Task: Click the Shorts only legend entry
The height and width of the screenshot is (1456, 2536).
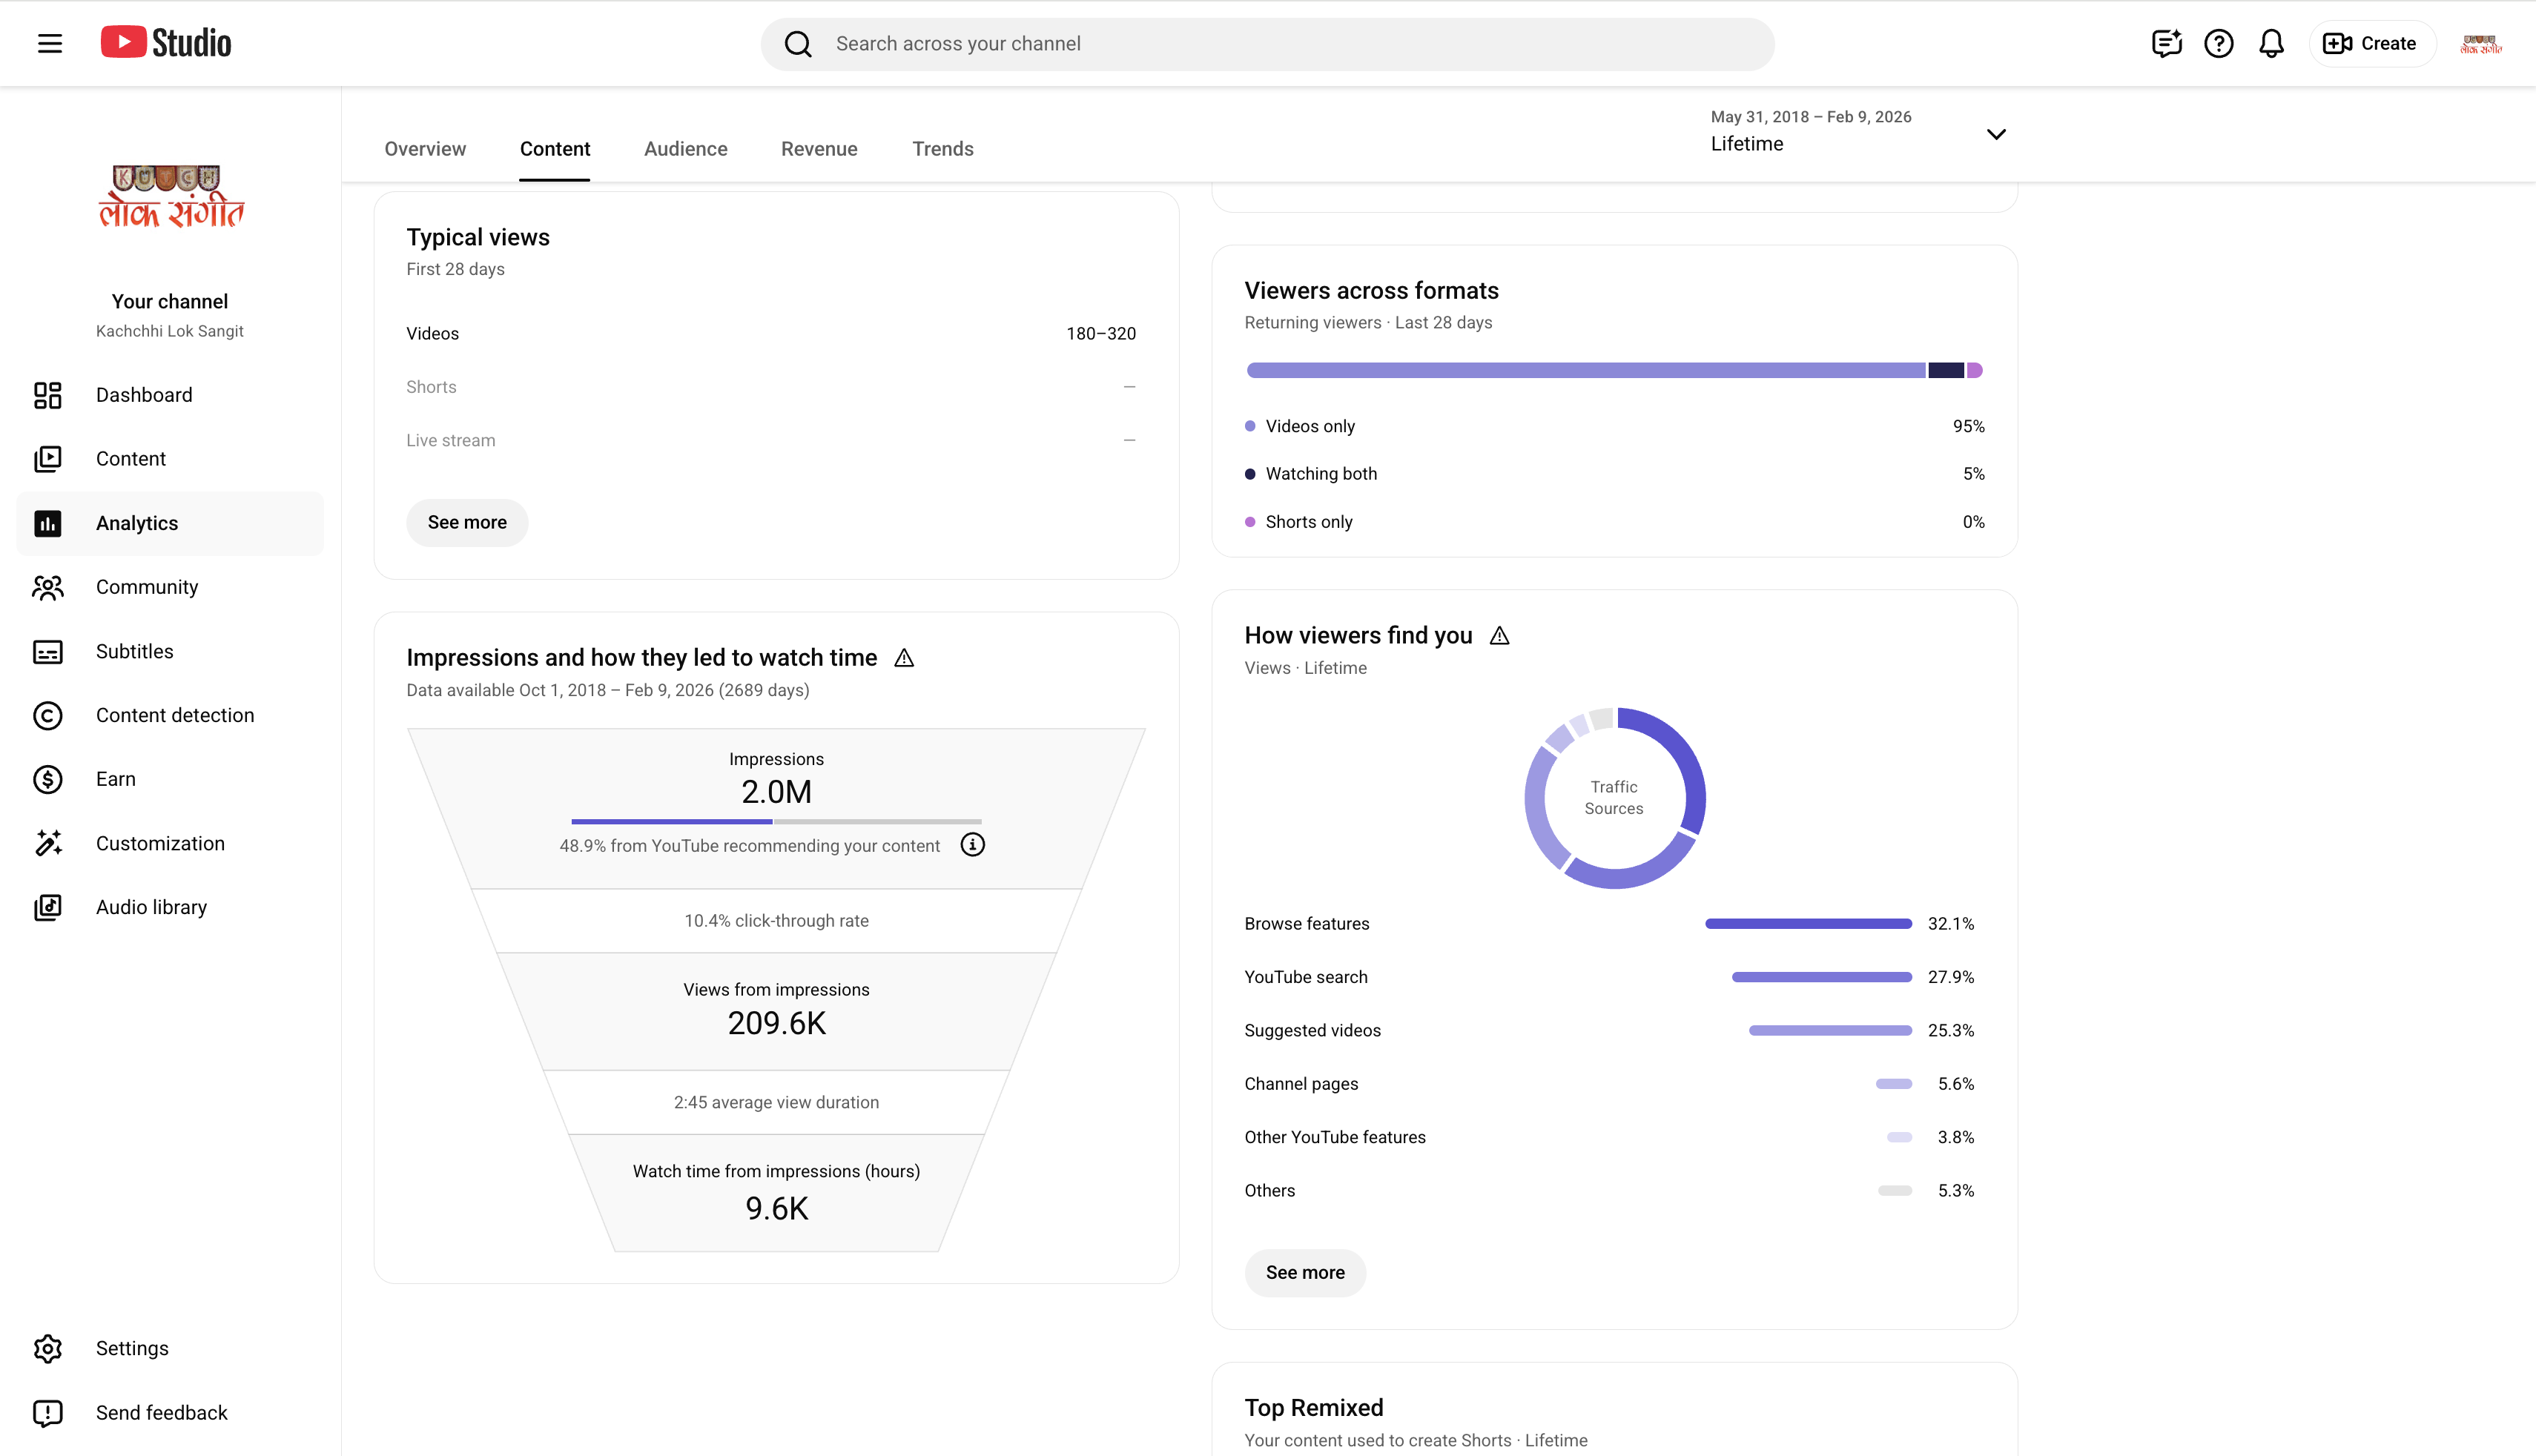Action: tap(1614, 522)
